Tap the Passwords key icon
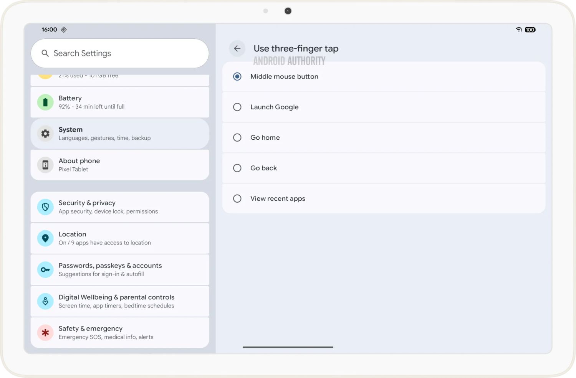 (45, 270)
